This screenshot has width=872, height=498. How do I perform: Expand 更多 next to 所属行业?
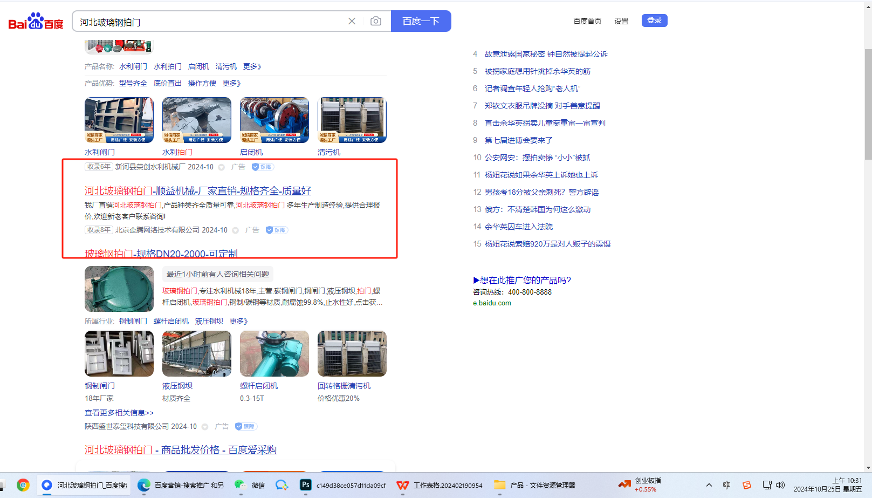(238, 321)
